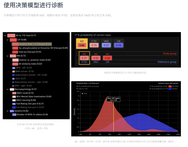188x147 pixels.
Task: Select the AD vs CN 0.92 comparison
Action: click(107, 58)
